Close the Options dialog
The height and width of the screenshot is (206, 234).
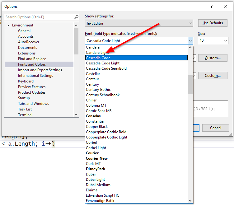point(226,6)
